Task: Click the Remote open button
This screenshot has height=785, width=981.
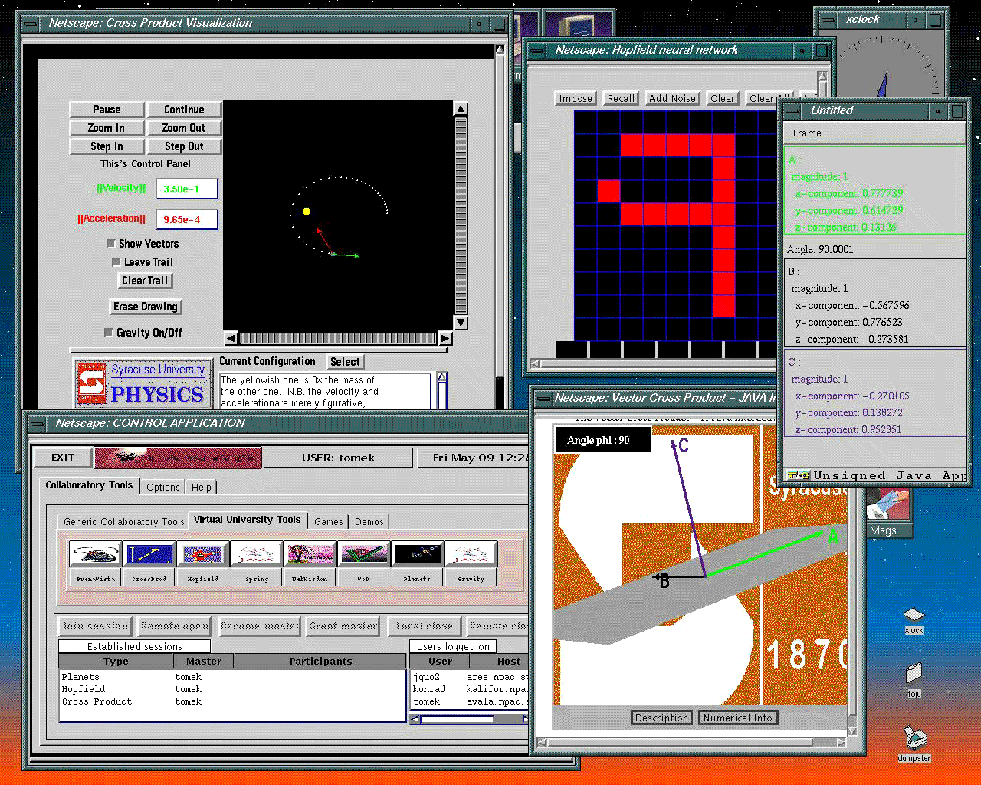Action: [x=175, y=626]
